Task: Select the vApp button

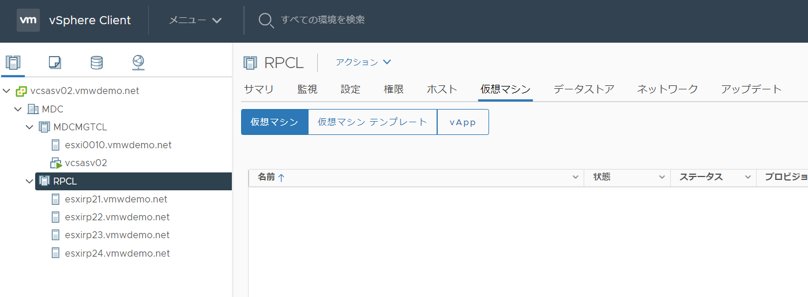Action: pyautogui.click(x=463, y=122)
